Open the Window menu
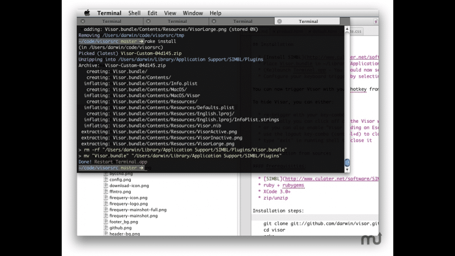This screenshot has width=455, height=256. tap(192, 13)
